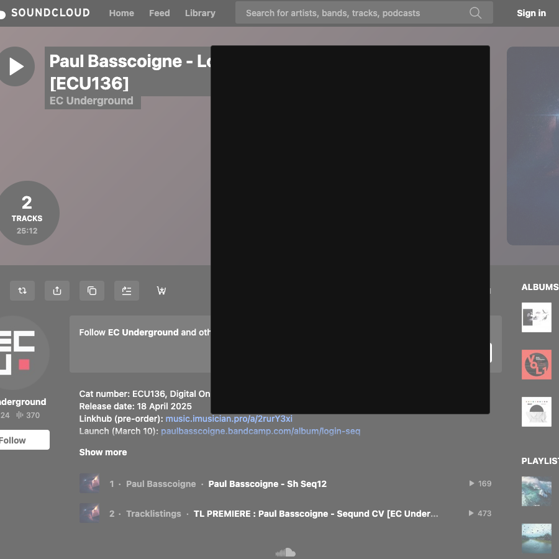Click the search magnifier icon
The height and width of the screenshot is (559, 559).
(475, 13)
